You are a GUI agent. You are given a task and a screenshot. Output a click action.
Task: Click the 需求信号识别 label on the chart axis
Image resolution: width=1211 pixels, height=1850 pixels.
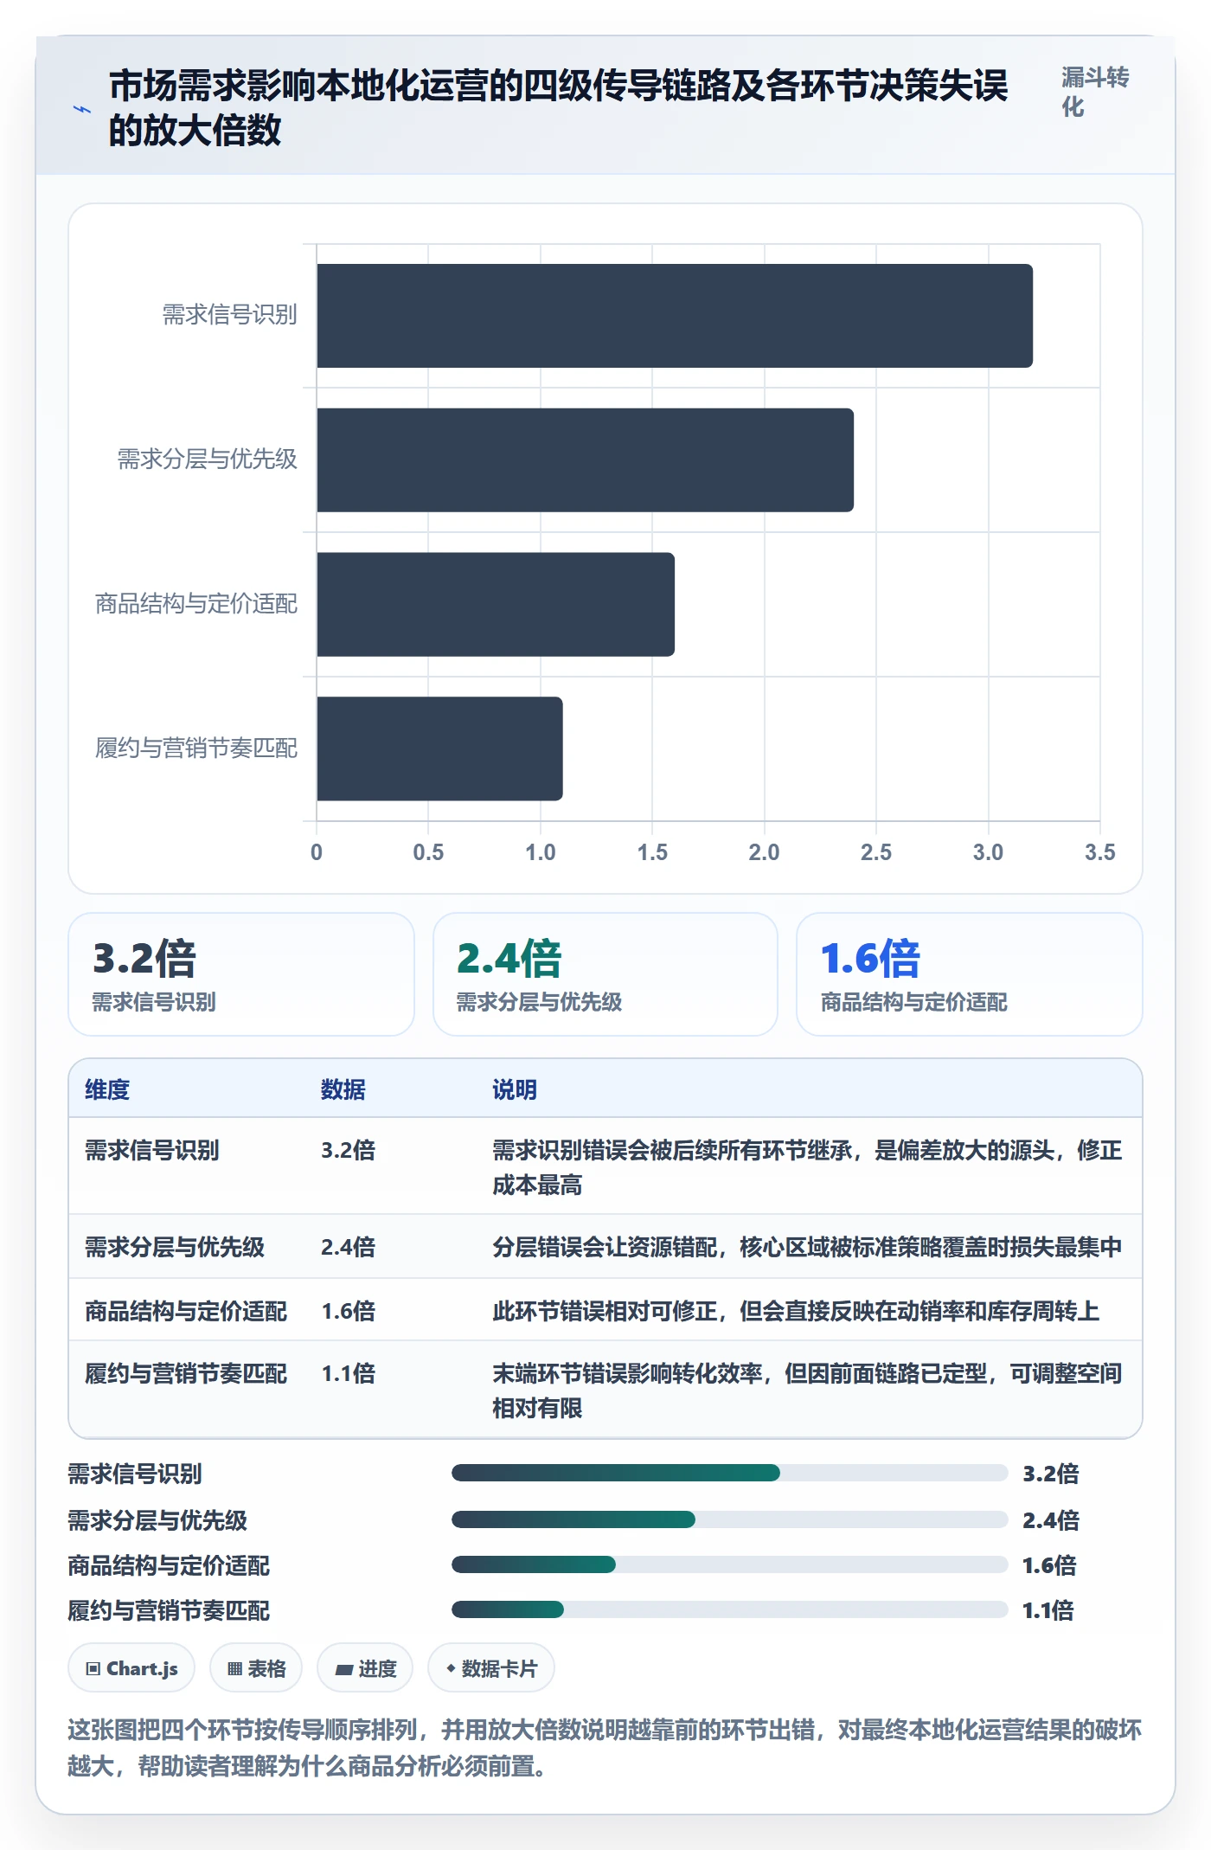coord(230,314)
